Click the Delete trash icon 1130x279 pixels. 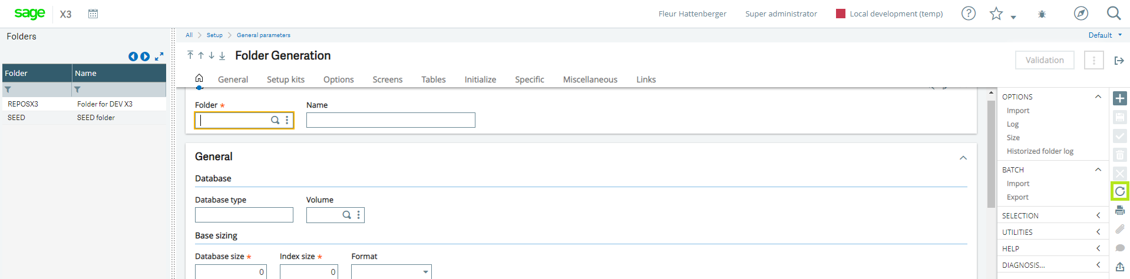point(1120,155)
